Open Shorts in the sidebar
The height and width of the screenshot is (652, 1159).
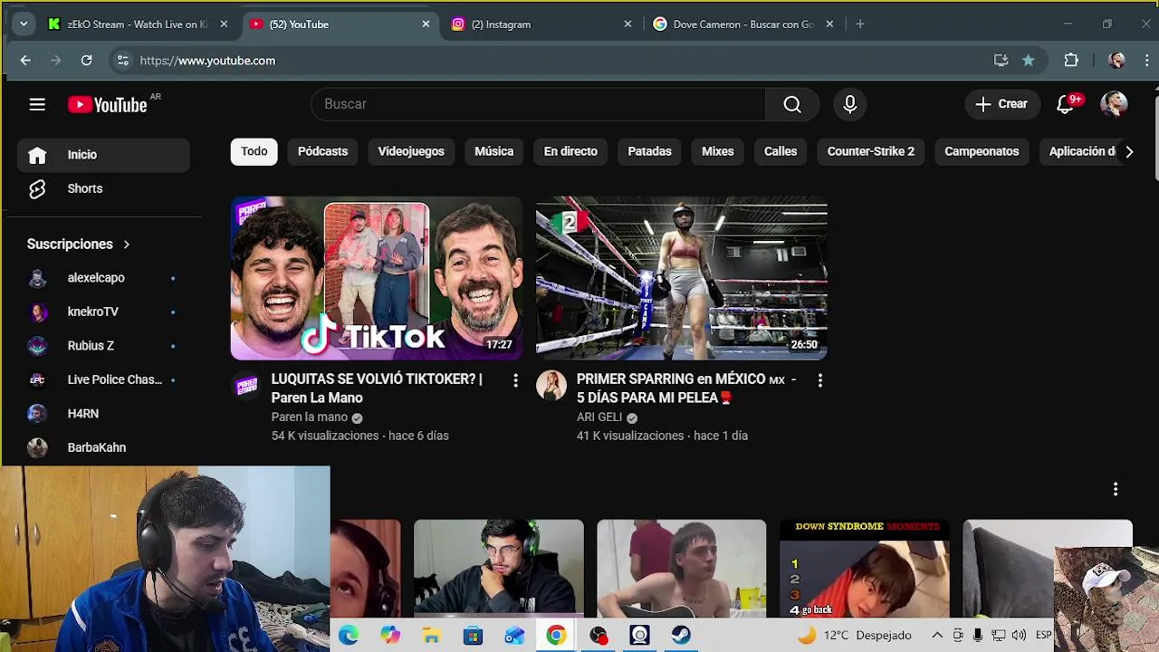click(x=103, y=189)
